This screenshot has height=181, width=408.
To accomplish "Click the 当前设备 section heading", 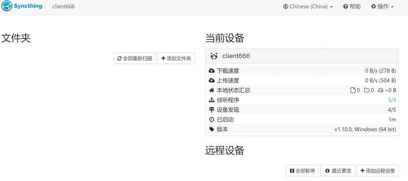I will 225,38.
